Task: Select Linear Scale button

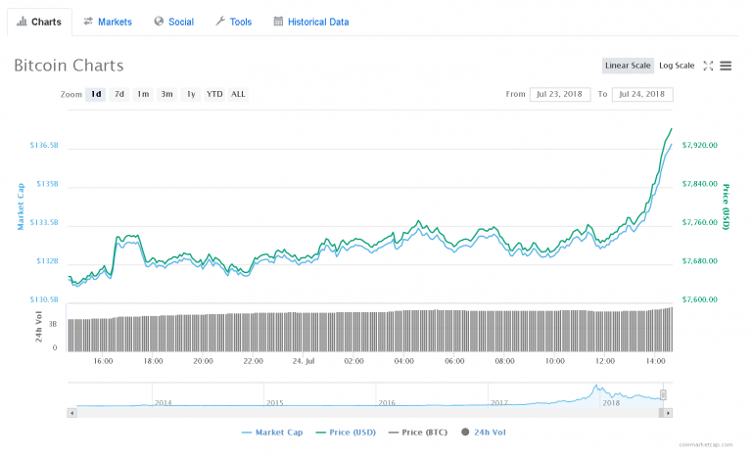Action: tap(628, 66)
